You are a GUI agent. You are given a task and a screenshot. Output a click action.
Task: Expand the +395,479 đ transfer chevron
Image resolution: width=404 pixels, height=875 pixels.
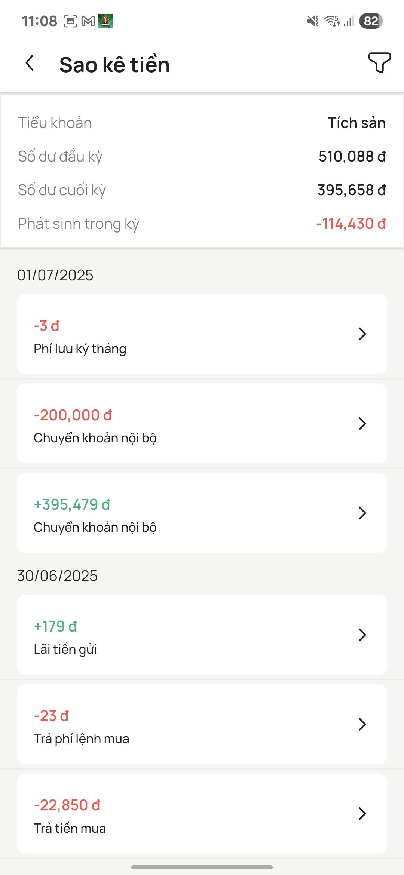click(362, 513)
